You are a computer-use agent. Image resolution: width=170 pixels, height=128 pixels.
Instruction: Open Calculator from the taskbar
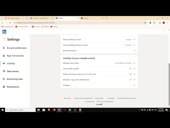click(80, 110)
